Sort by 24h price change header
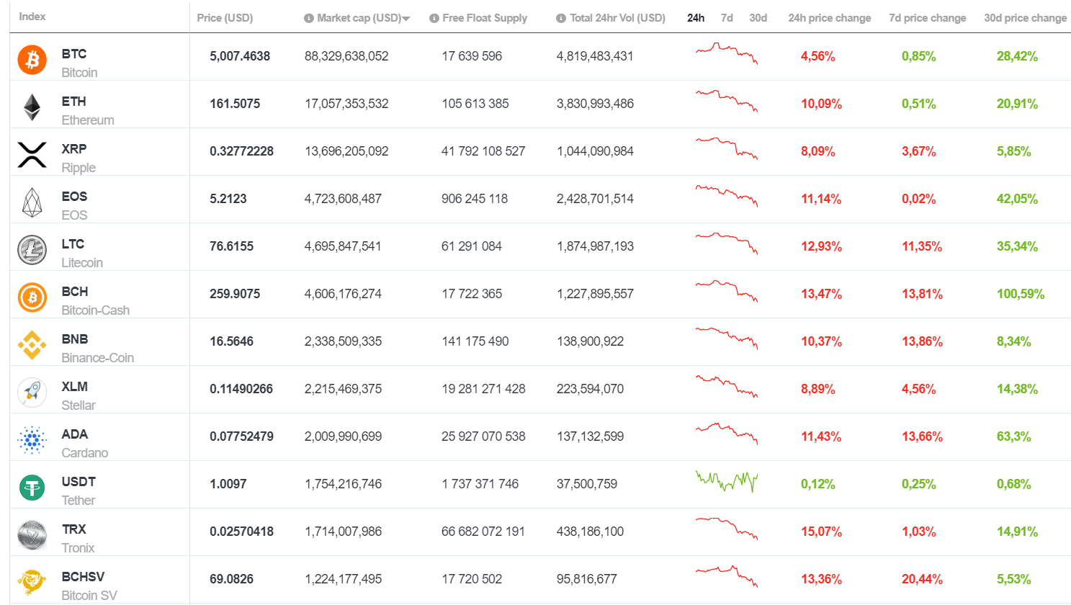Screen dimensions: 1071x605 click(x=829, y=18)
